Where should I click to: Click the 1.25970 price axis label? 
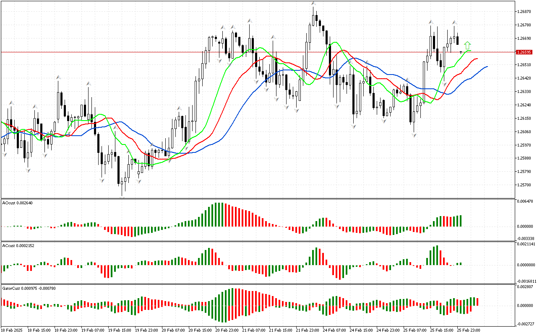click(524, 145)
